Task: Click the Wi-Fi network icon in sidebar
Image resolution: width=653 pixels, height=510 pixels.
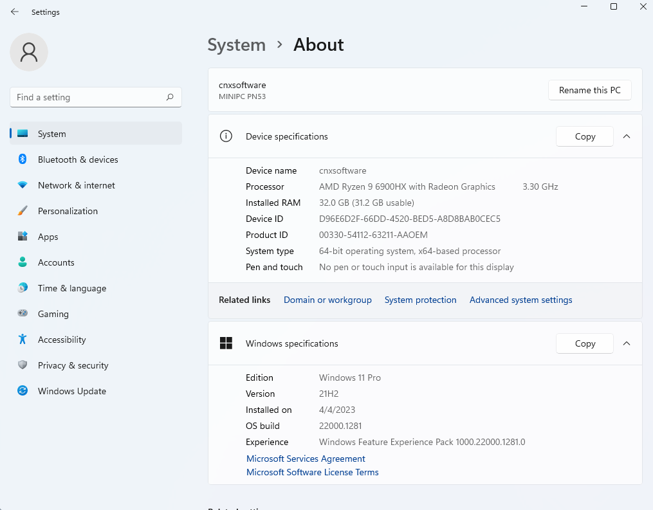Action: tap(23, 185)
